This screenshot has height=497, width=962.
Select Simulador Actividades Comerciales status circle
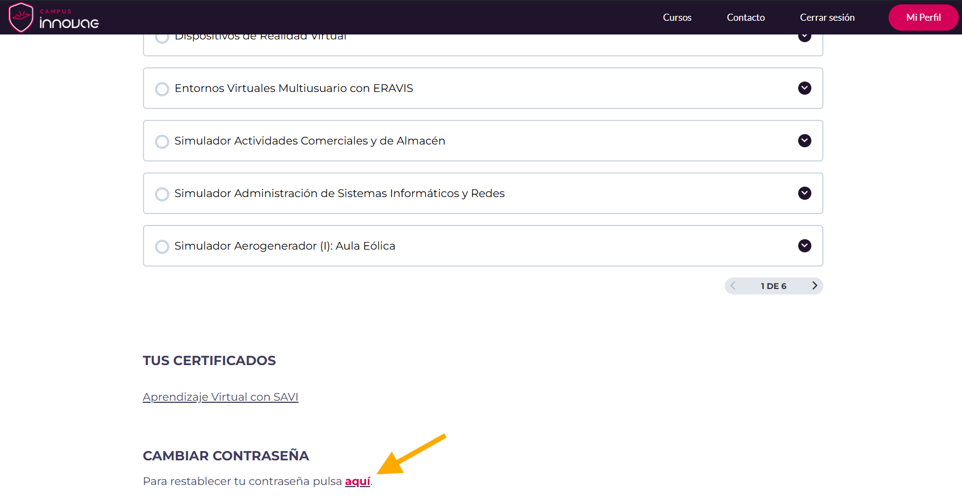pos(162,141)
